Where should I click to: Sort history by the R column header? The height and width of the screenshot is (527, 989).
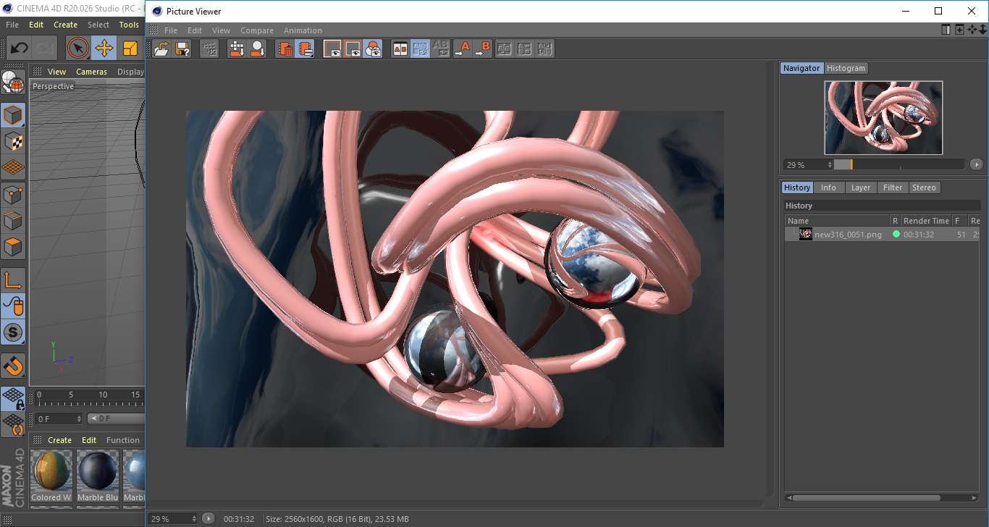[895, 221]
